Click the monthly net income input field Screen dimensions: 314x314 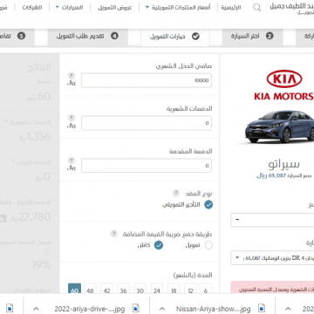pos(147,80)
